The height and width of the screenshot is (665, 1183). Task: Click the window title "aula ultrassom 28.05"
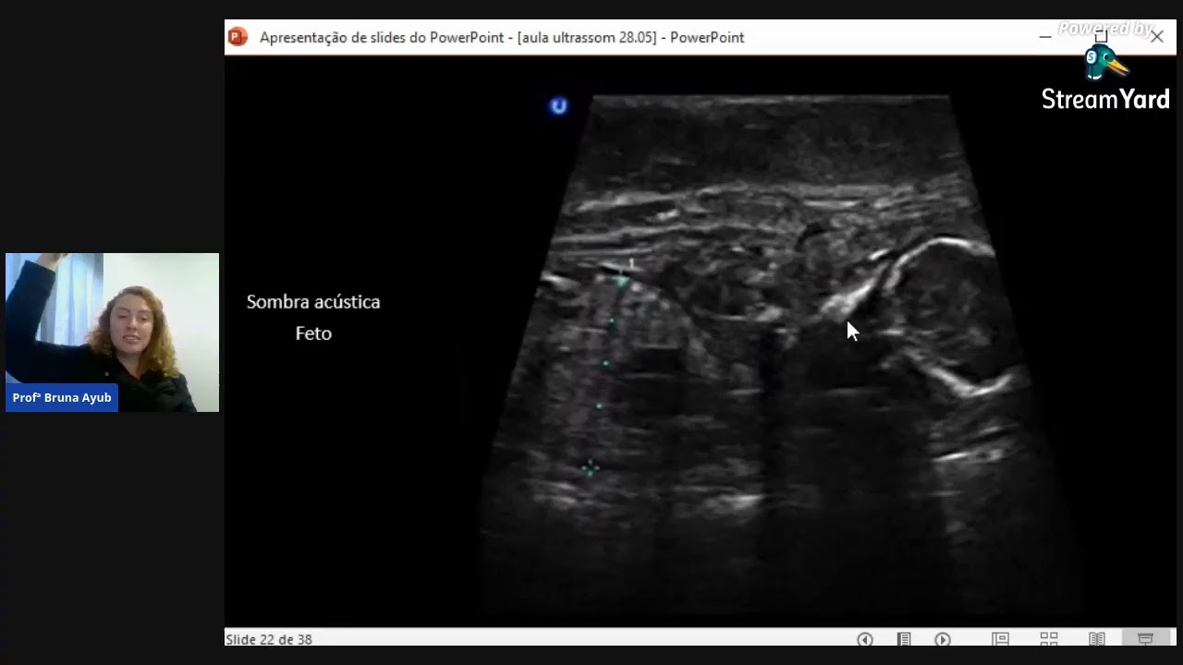point(587,38)
